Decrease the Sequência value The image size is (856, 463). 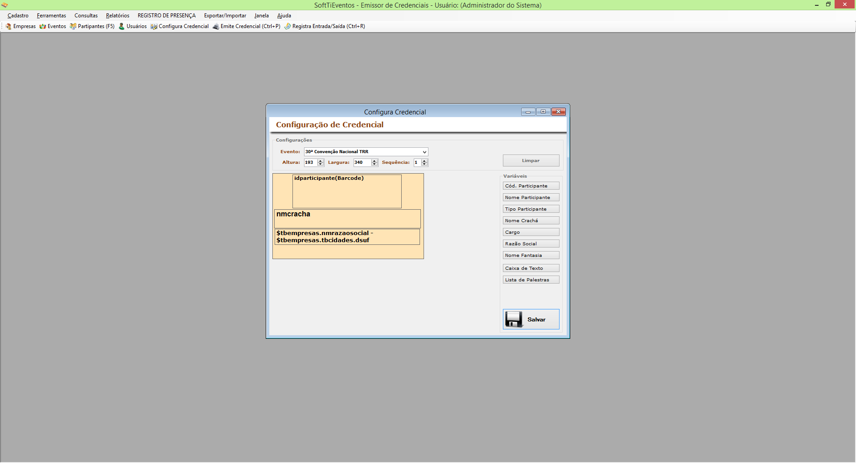tap(424, 164)
